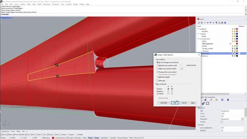Click the lock icon of the _Corewire layer
This screenshot has width=247, height=139.
(235, 51)
